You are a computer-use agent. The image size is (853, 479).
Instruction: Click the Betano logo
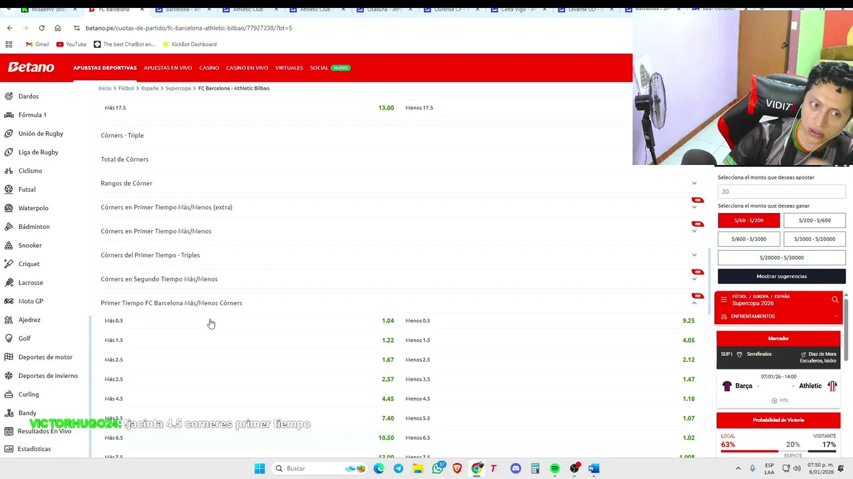(x=31, y=67)
